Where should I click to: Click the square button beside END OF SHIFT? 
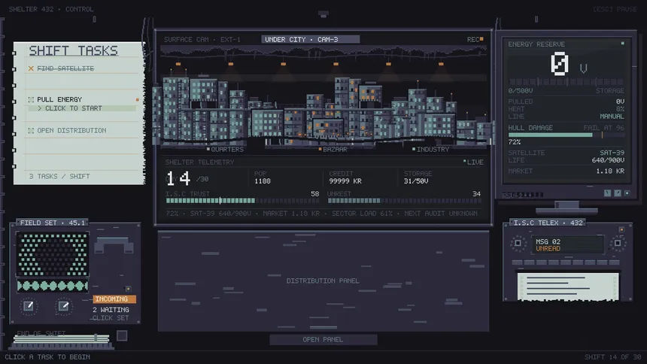point(122,335)
